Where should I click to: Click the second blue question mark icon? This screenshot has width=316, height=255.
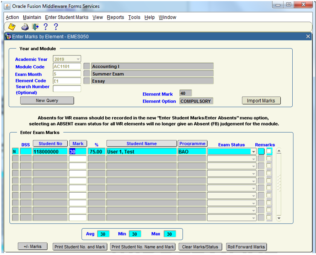(56, 27)
